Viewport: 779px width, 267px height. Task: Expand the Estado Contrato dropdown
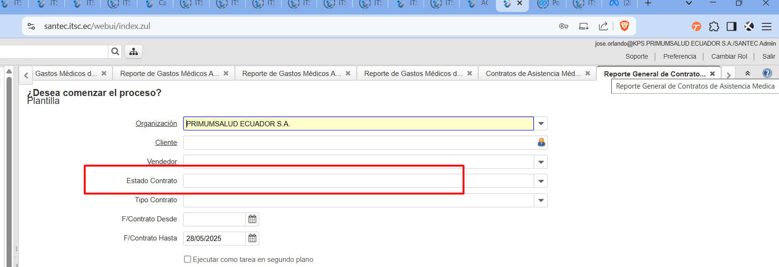[541, 181]
